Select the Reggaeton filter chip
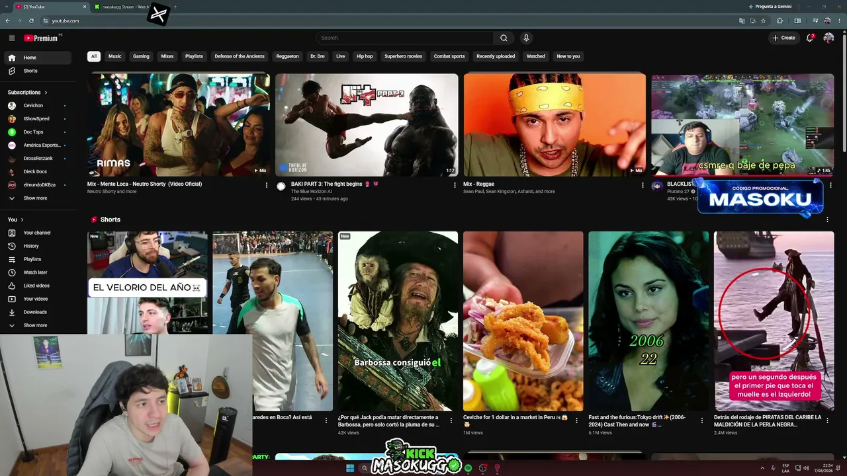 pyautogui.click(x=287, y=56)
